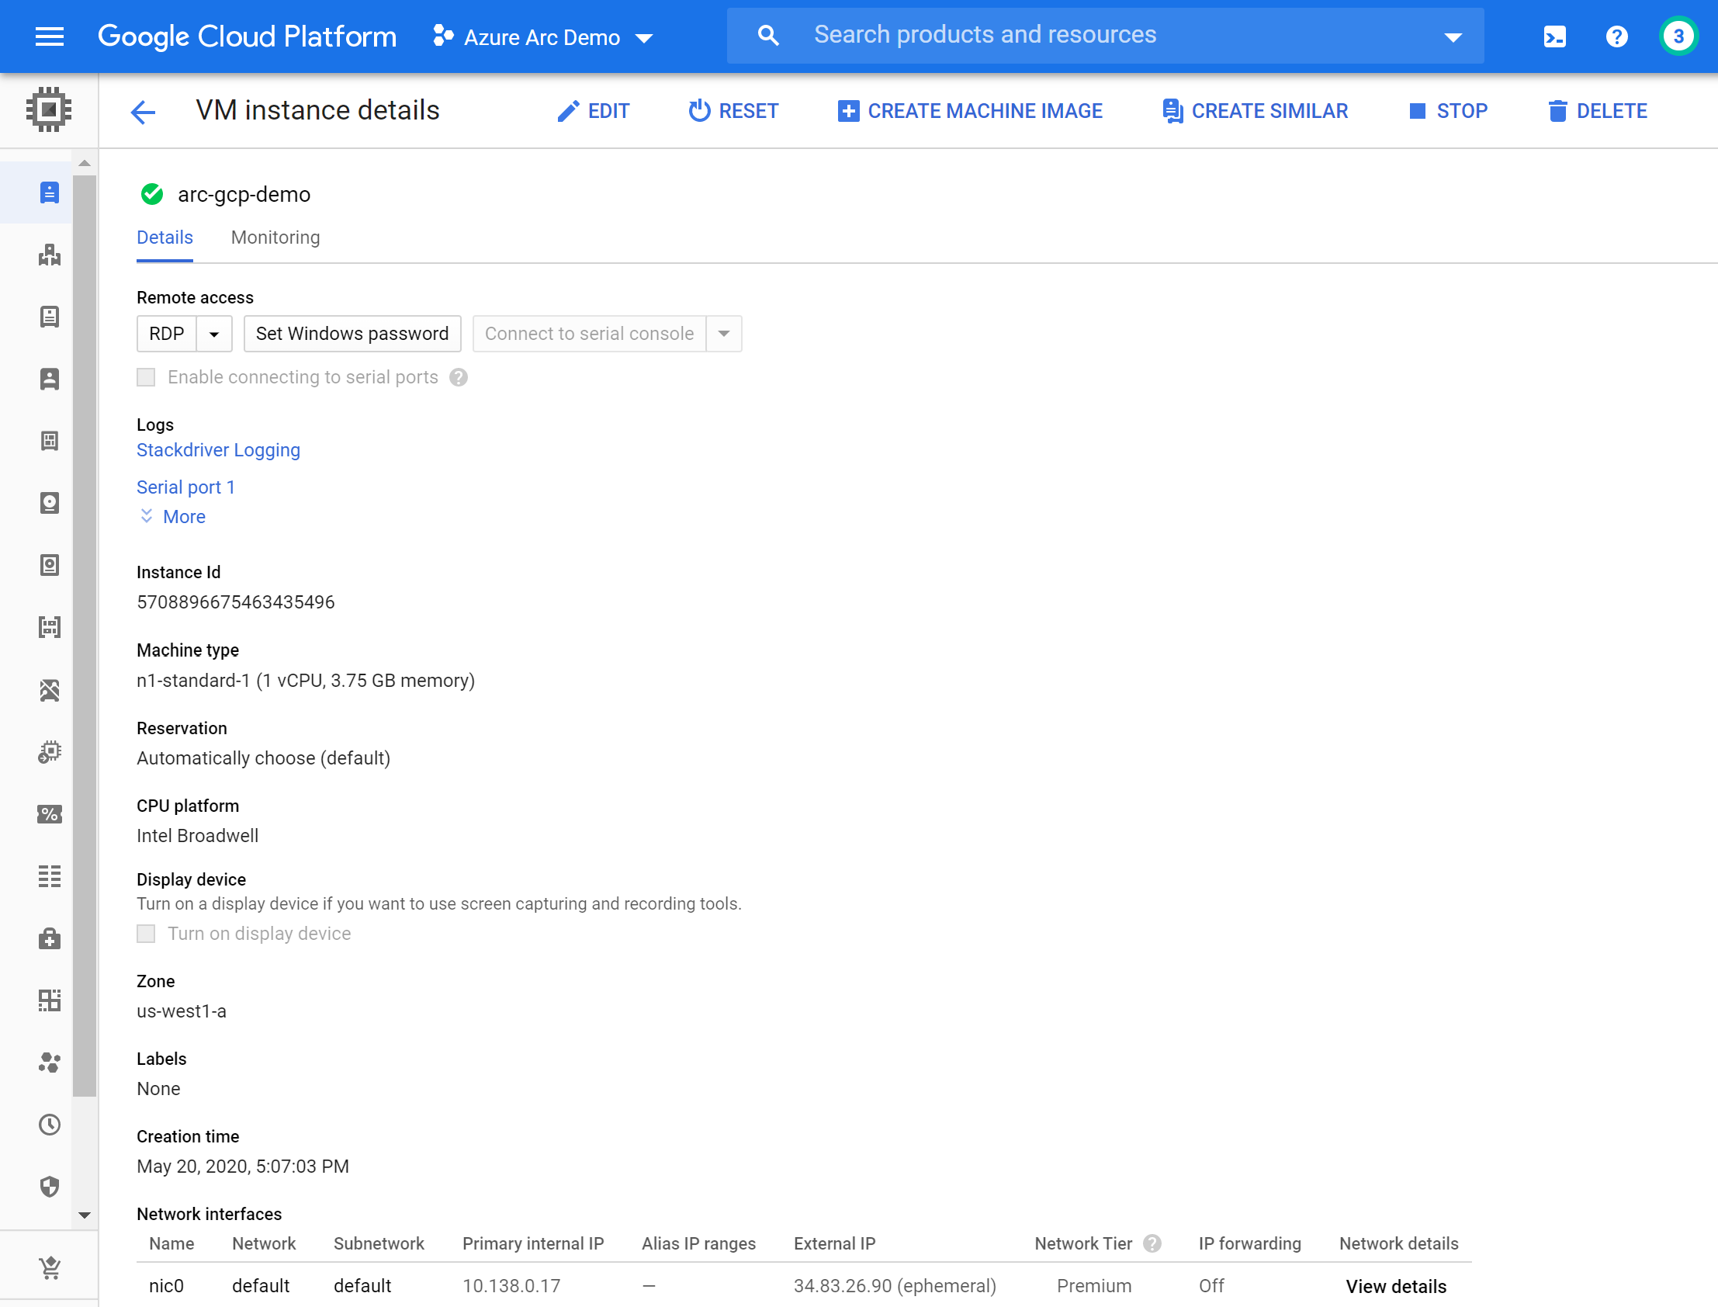The image size is (1718, 1307).
Task: Open Azure Arc Demo project selector
Action: tap(543, 36)
